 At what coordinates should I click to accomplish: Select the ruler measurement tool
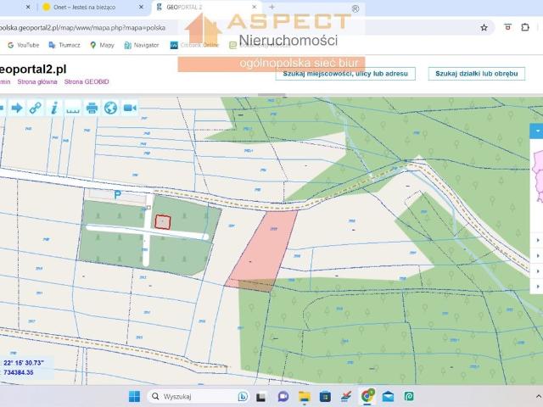pyautogui.click(x=72, y=108)
